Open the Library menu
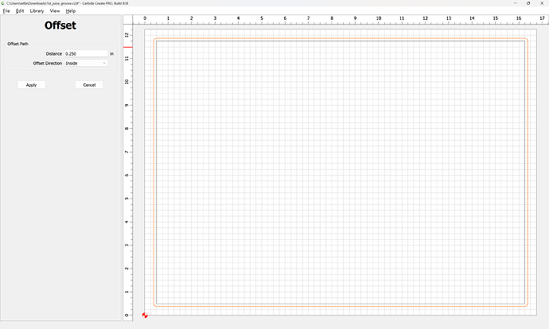549x329 pixels. (x=37, y=11)
